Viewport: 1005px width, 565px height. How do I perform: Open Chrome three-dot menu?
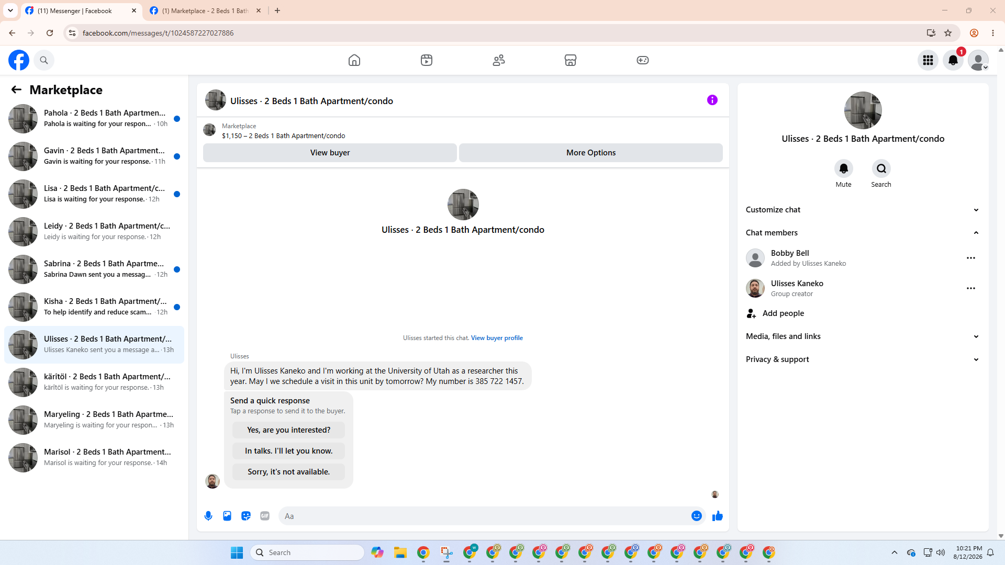tap(993, 33)
